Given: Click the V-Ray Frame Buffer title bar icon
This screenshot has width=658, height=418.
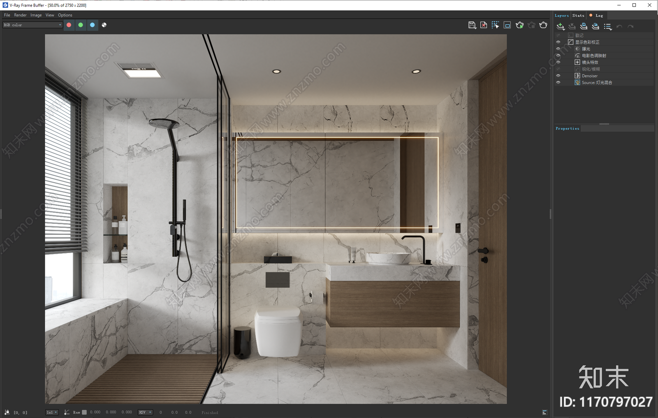Looking at the screenshot, I should [x=5, y=5].
